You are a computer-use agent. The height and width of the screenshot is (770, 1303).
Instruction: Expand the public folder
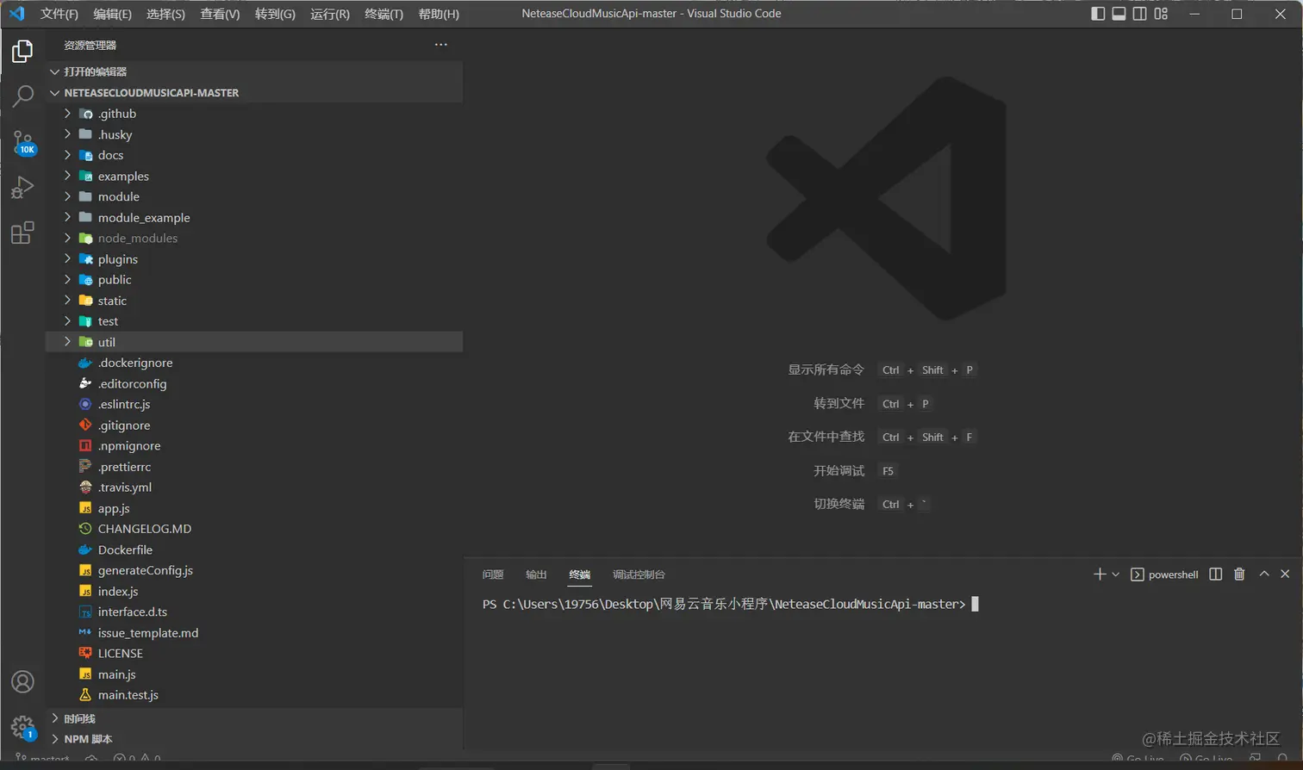click(x=254, y=280)
